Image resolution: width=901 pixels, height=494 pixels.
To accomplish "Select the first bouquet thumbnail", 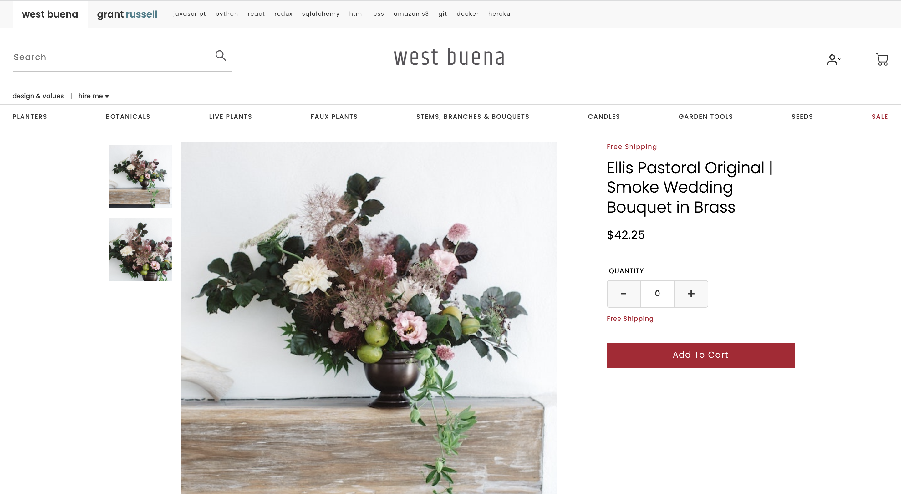I will click(140, 176).
